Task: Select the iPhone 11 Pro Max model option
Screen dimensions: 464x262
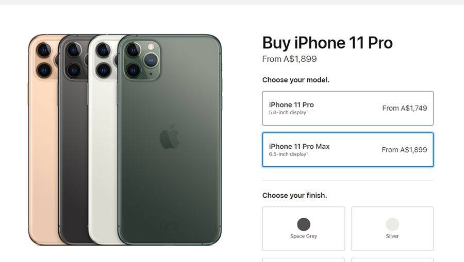Action: (x=347, y=150)
